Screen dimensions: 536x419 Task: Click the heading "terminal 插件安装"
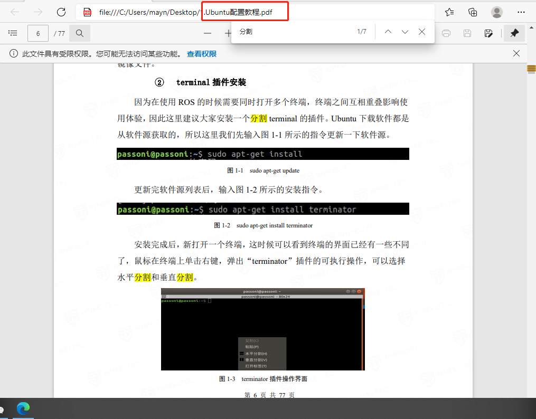pyautogui.click(x=211, y=82)
